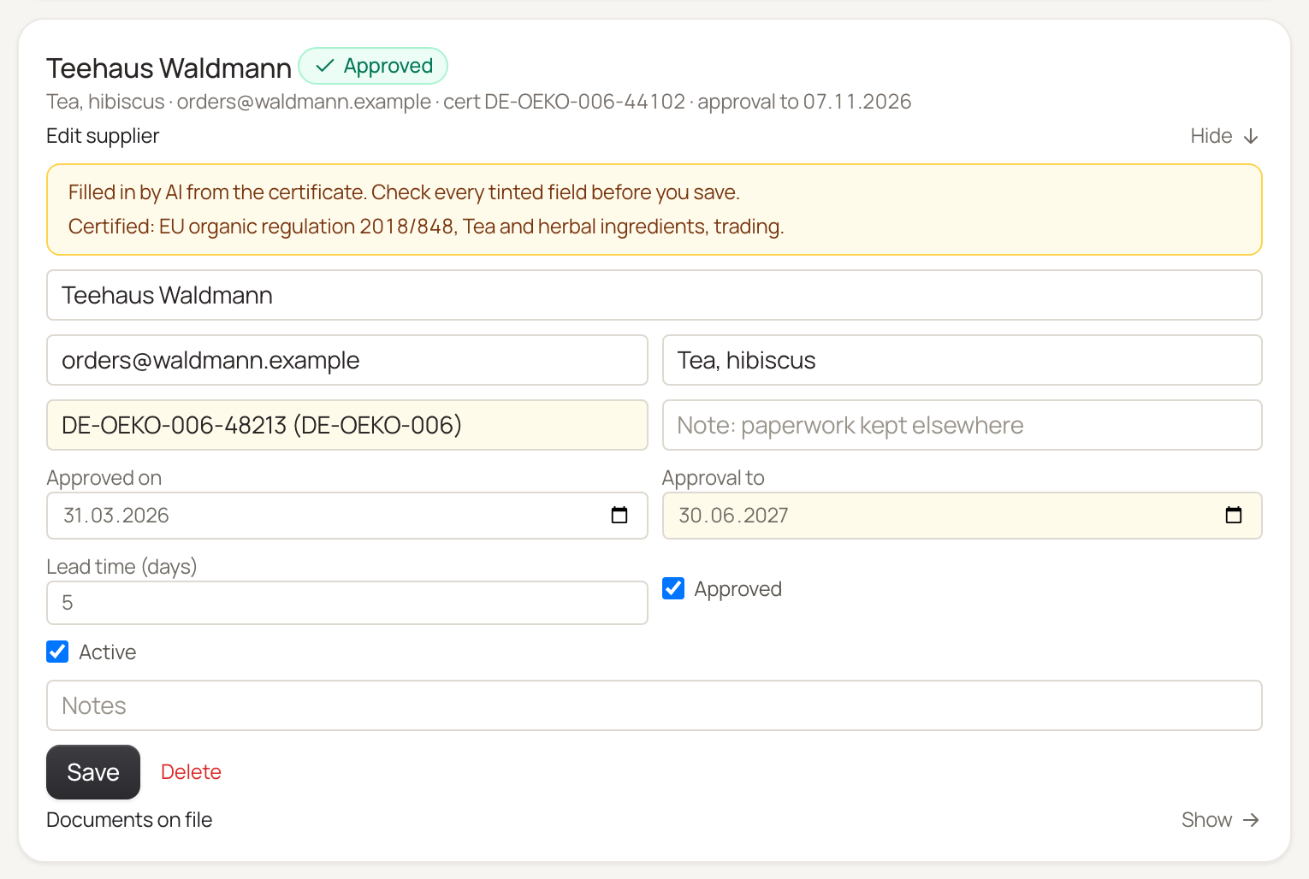Viewport: 1309px width, 879px height.
Task: Edit the Lead time days value
Action: 347,603
